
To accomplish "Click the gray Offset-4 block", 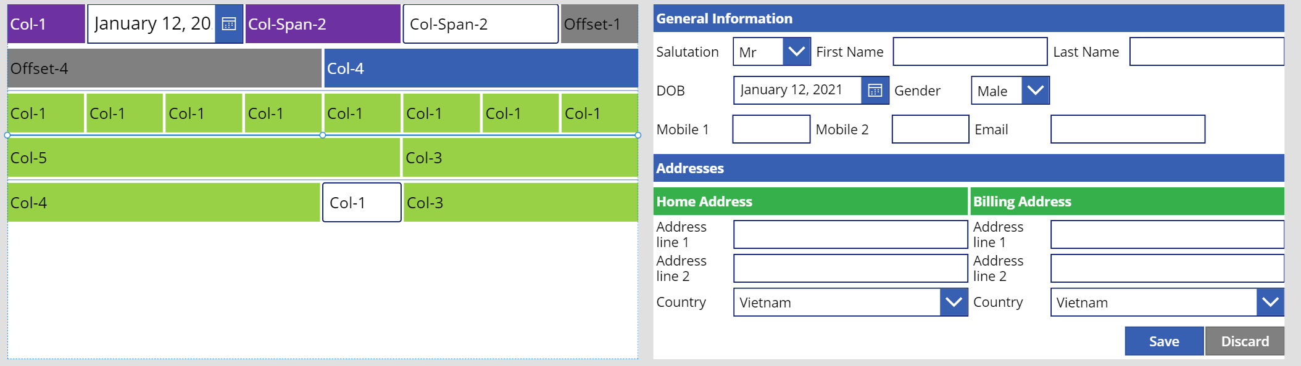I will [x=164, y=68].
